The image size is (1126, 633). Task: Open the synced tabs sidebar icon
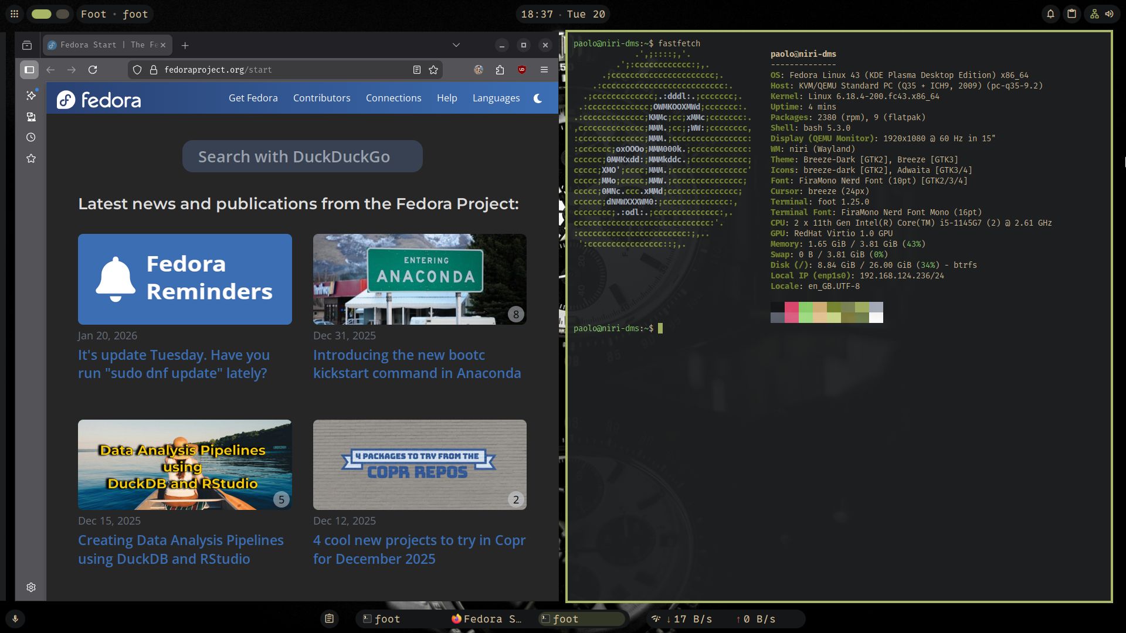point(31,117)
